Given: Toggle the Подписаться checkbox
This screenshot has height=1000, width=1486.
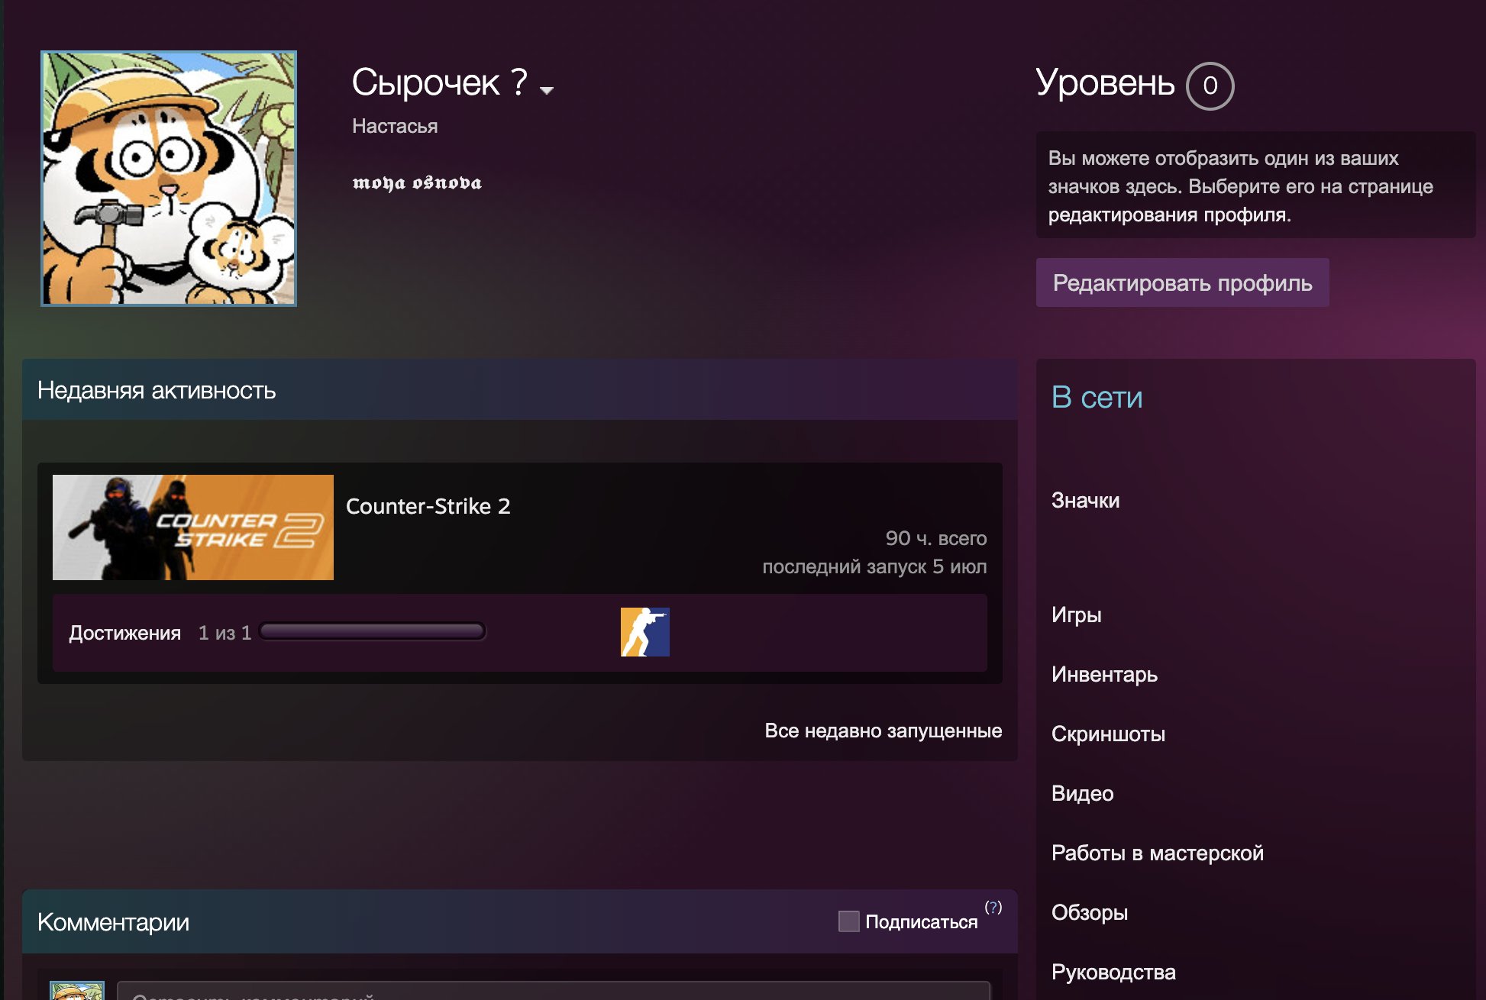Looking at the screenshot, I should coord(848,921).
